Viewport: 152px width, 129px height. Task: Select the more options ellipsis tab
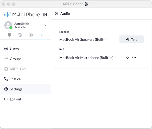pyautogui.click(x=41, y=35)
